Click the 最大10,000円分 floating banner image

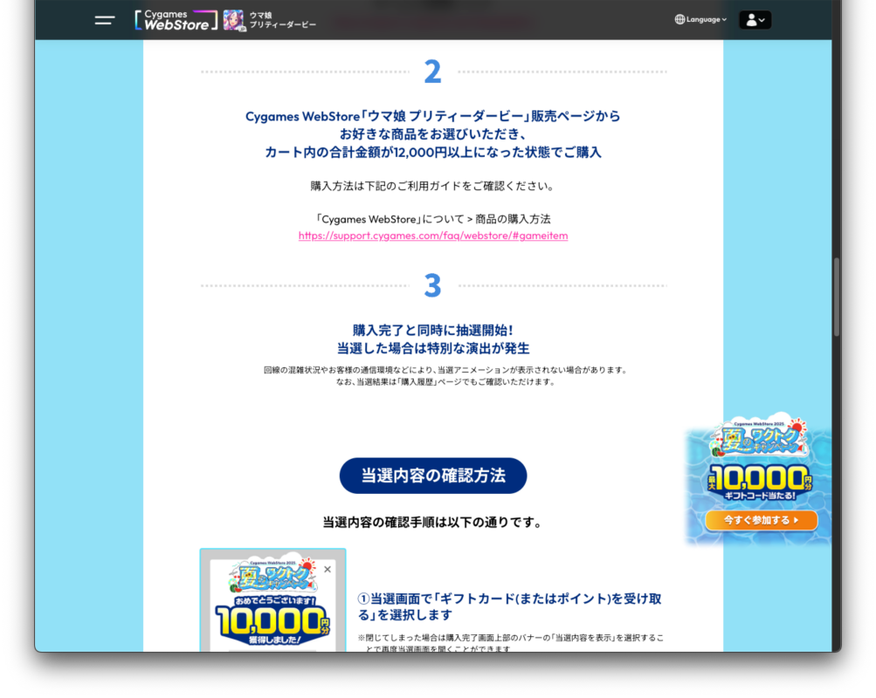coord(760,480)
